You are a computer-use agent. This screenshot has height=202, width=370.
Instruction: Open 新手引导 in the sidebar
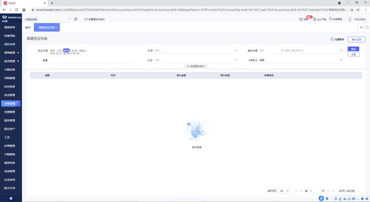(x=10, y=188)
